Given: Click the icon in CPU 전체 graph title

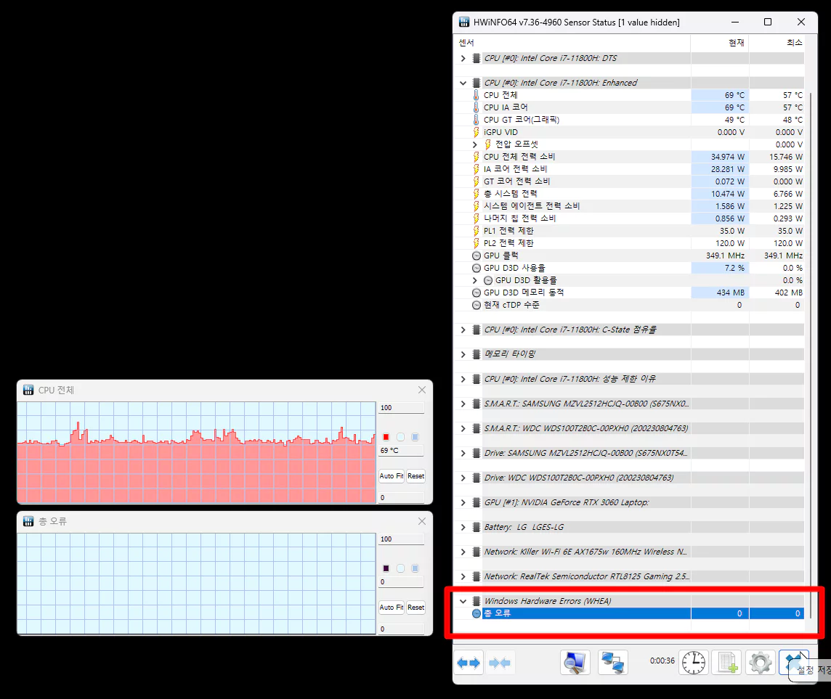Looking at the screenshot, I should 28,390.
